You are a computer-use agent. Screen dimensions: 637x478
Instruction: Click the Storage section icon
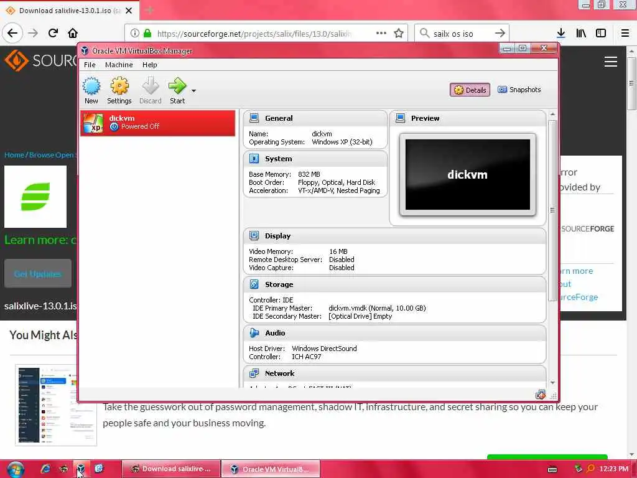(x=254, y=284)
